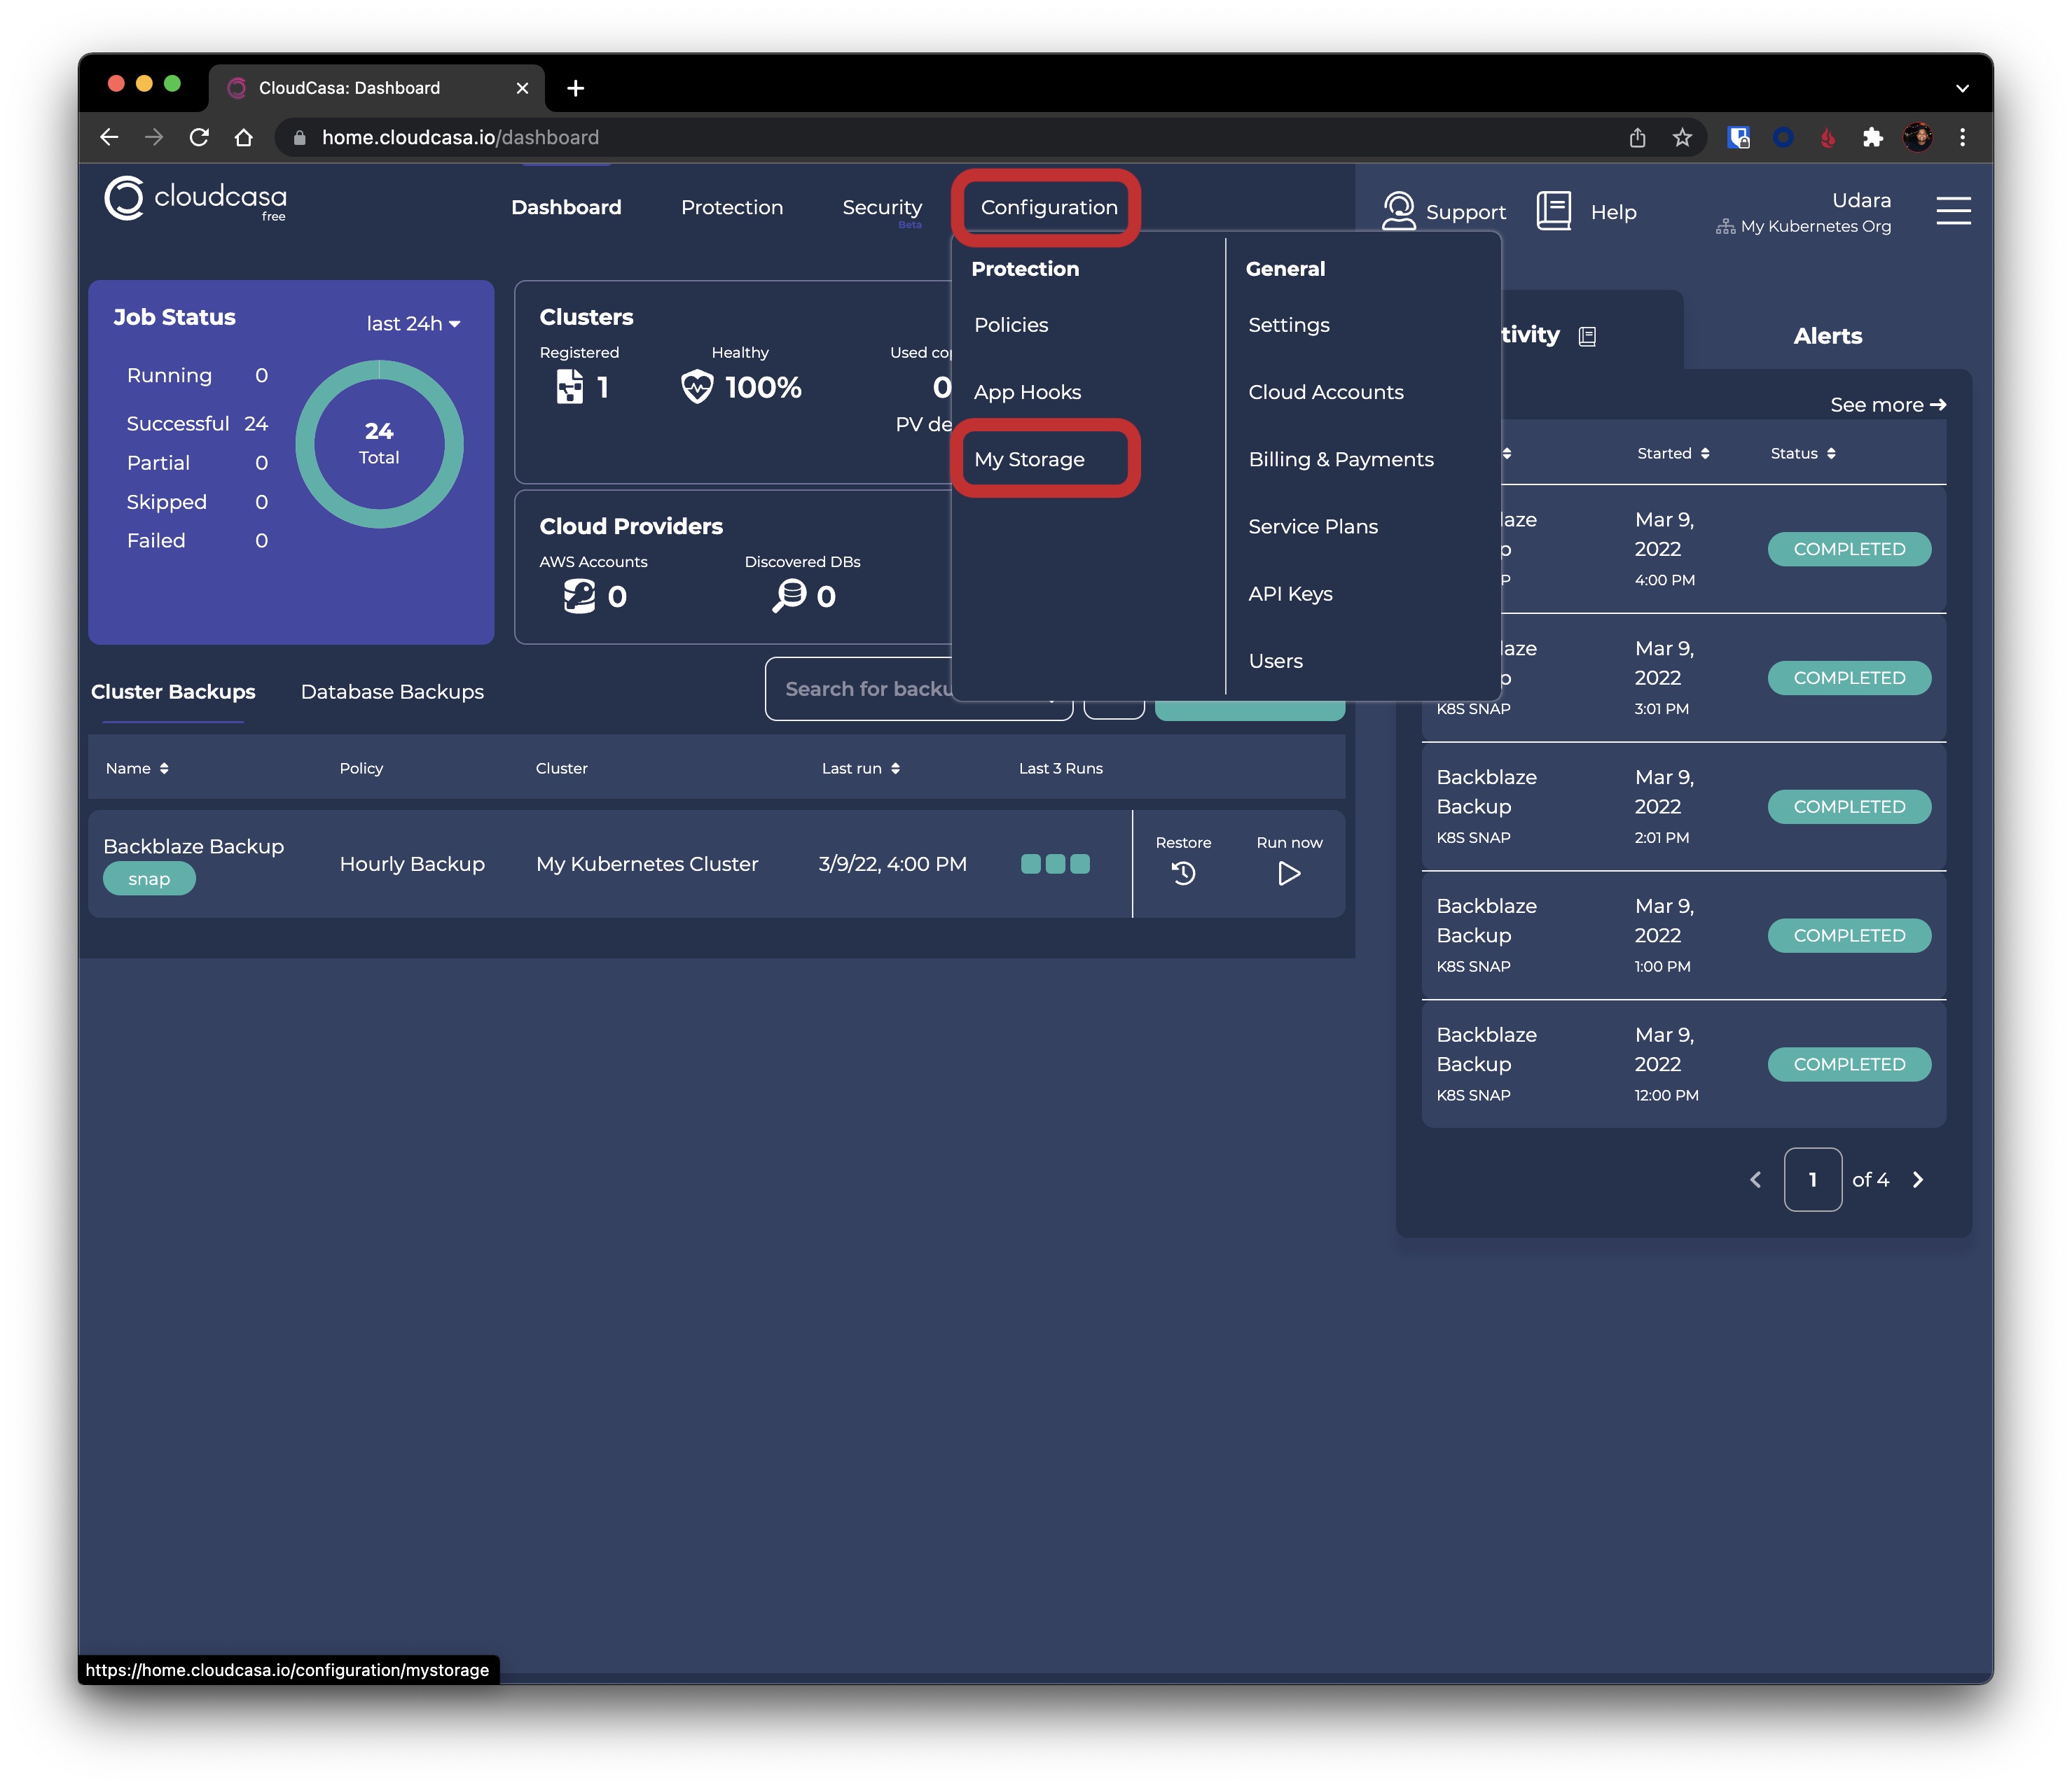Switch to the Database Backups tab

(392, 692)
